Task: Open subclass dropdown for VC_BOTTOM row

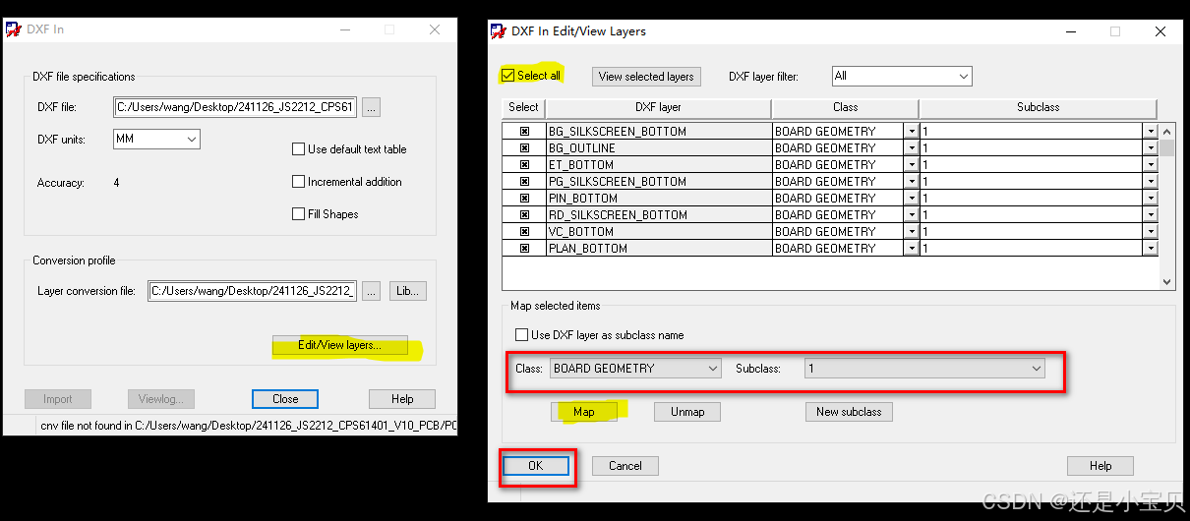Action: point(1150,232)
